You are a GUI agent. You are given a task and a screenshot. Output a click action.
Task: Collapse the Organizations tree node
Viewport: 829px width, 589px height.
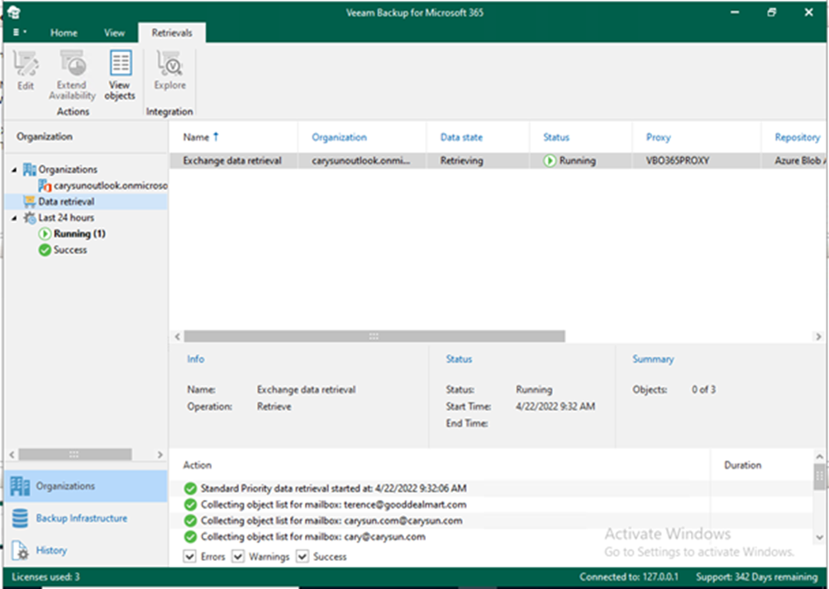(x=14, y=169)
